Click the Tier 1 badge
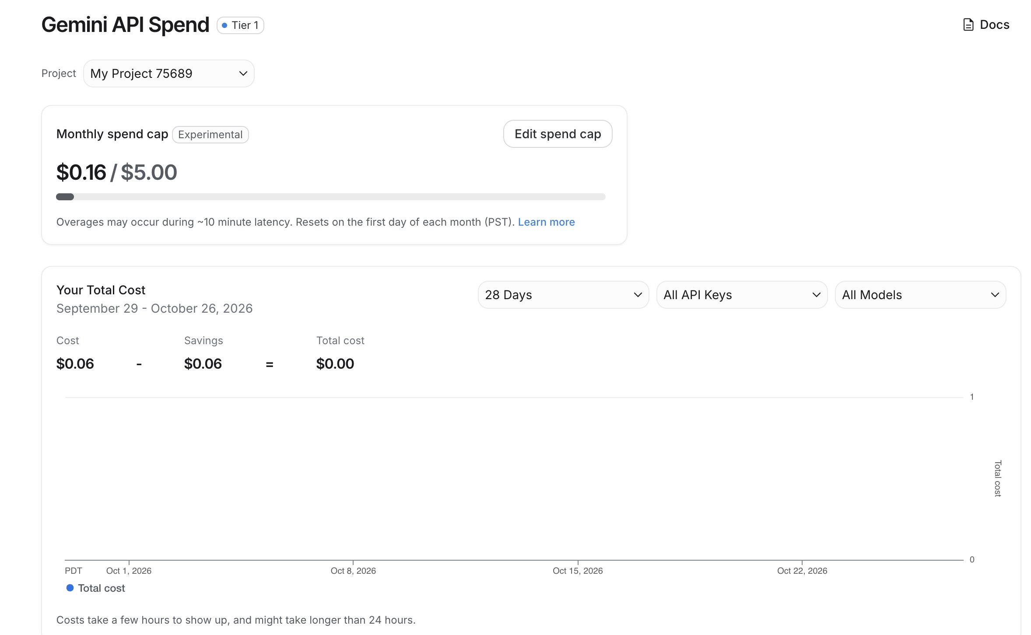This screenshot has width=1031, height=635. click(240, 25)
